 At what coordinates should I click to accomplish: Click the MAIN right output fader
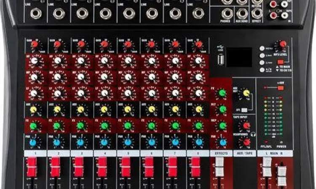pos(282,176)
